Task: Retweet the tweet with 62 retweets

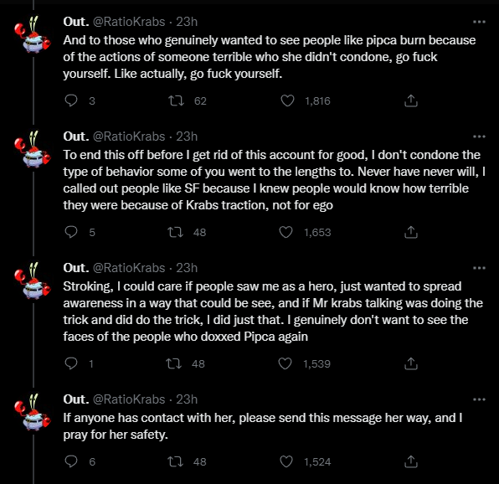Action: tap(176, 100)
